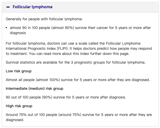Click the 'Around 75% out of 100 people' sentence
160x128 pixels.
(x=79, y=117)
